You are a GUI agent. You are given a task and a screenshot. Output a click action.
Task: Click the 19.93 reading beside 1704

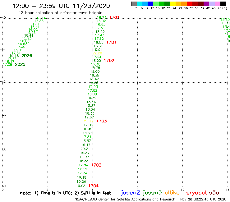pos(81,186)
